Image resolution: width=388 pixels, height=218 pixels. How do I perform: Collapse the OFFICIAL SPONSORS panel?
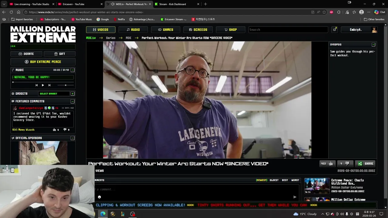pos(72,138)
